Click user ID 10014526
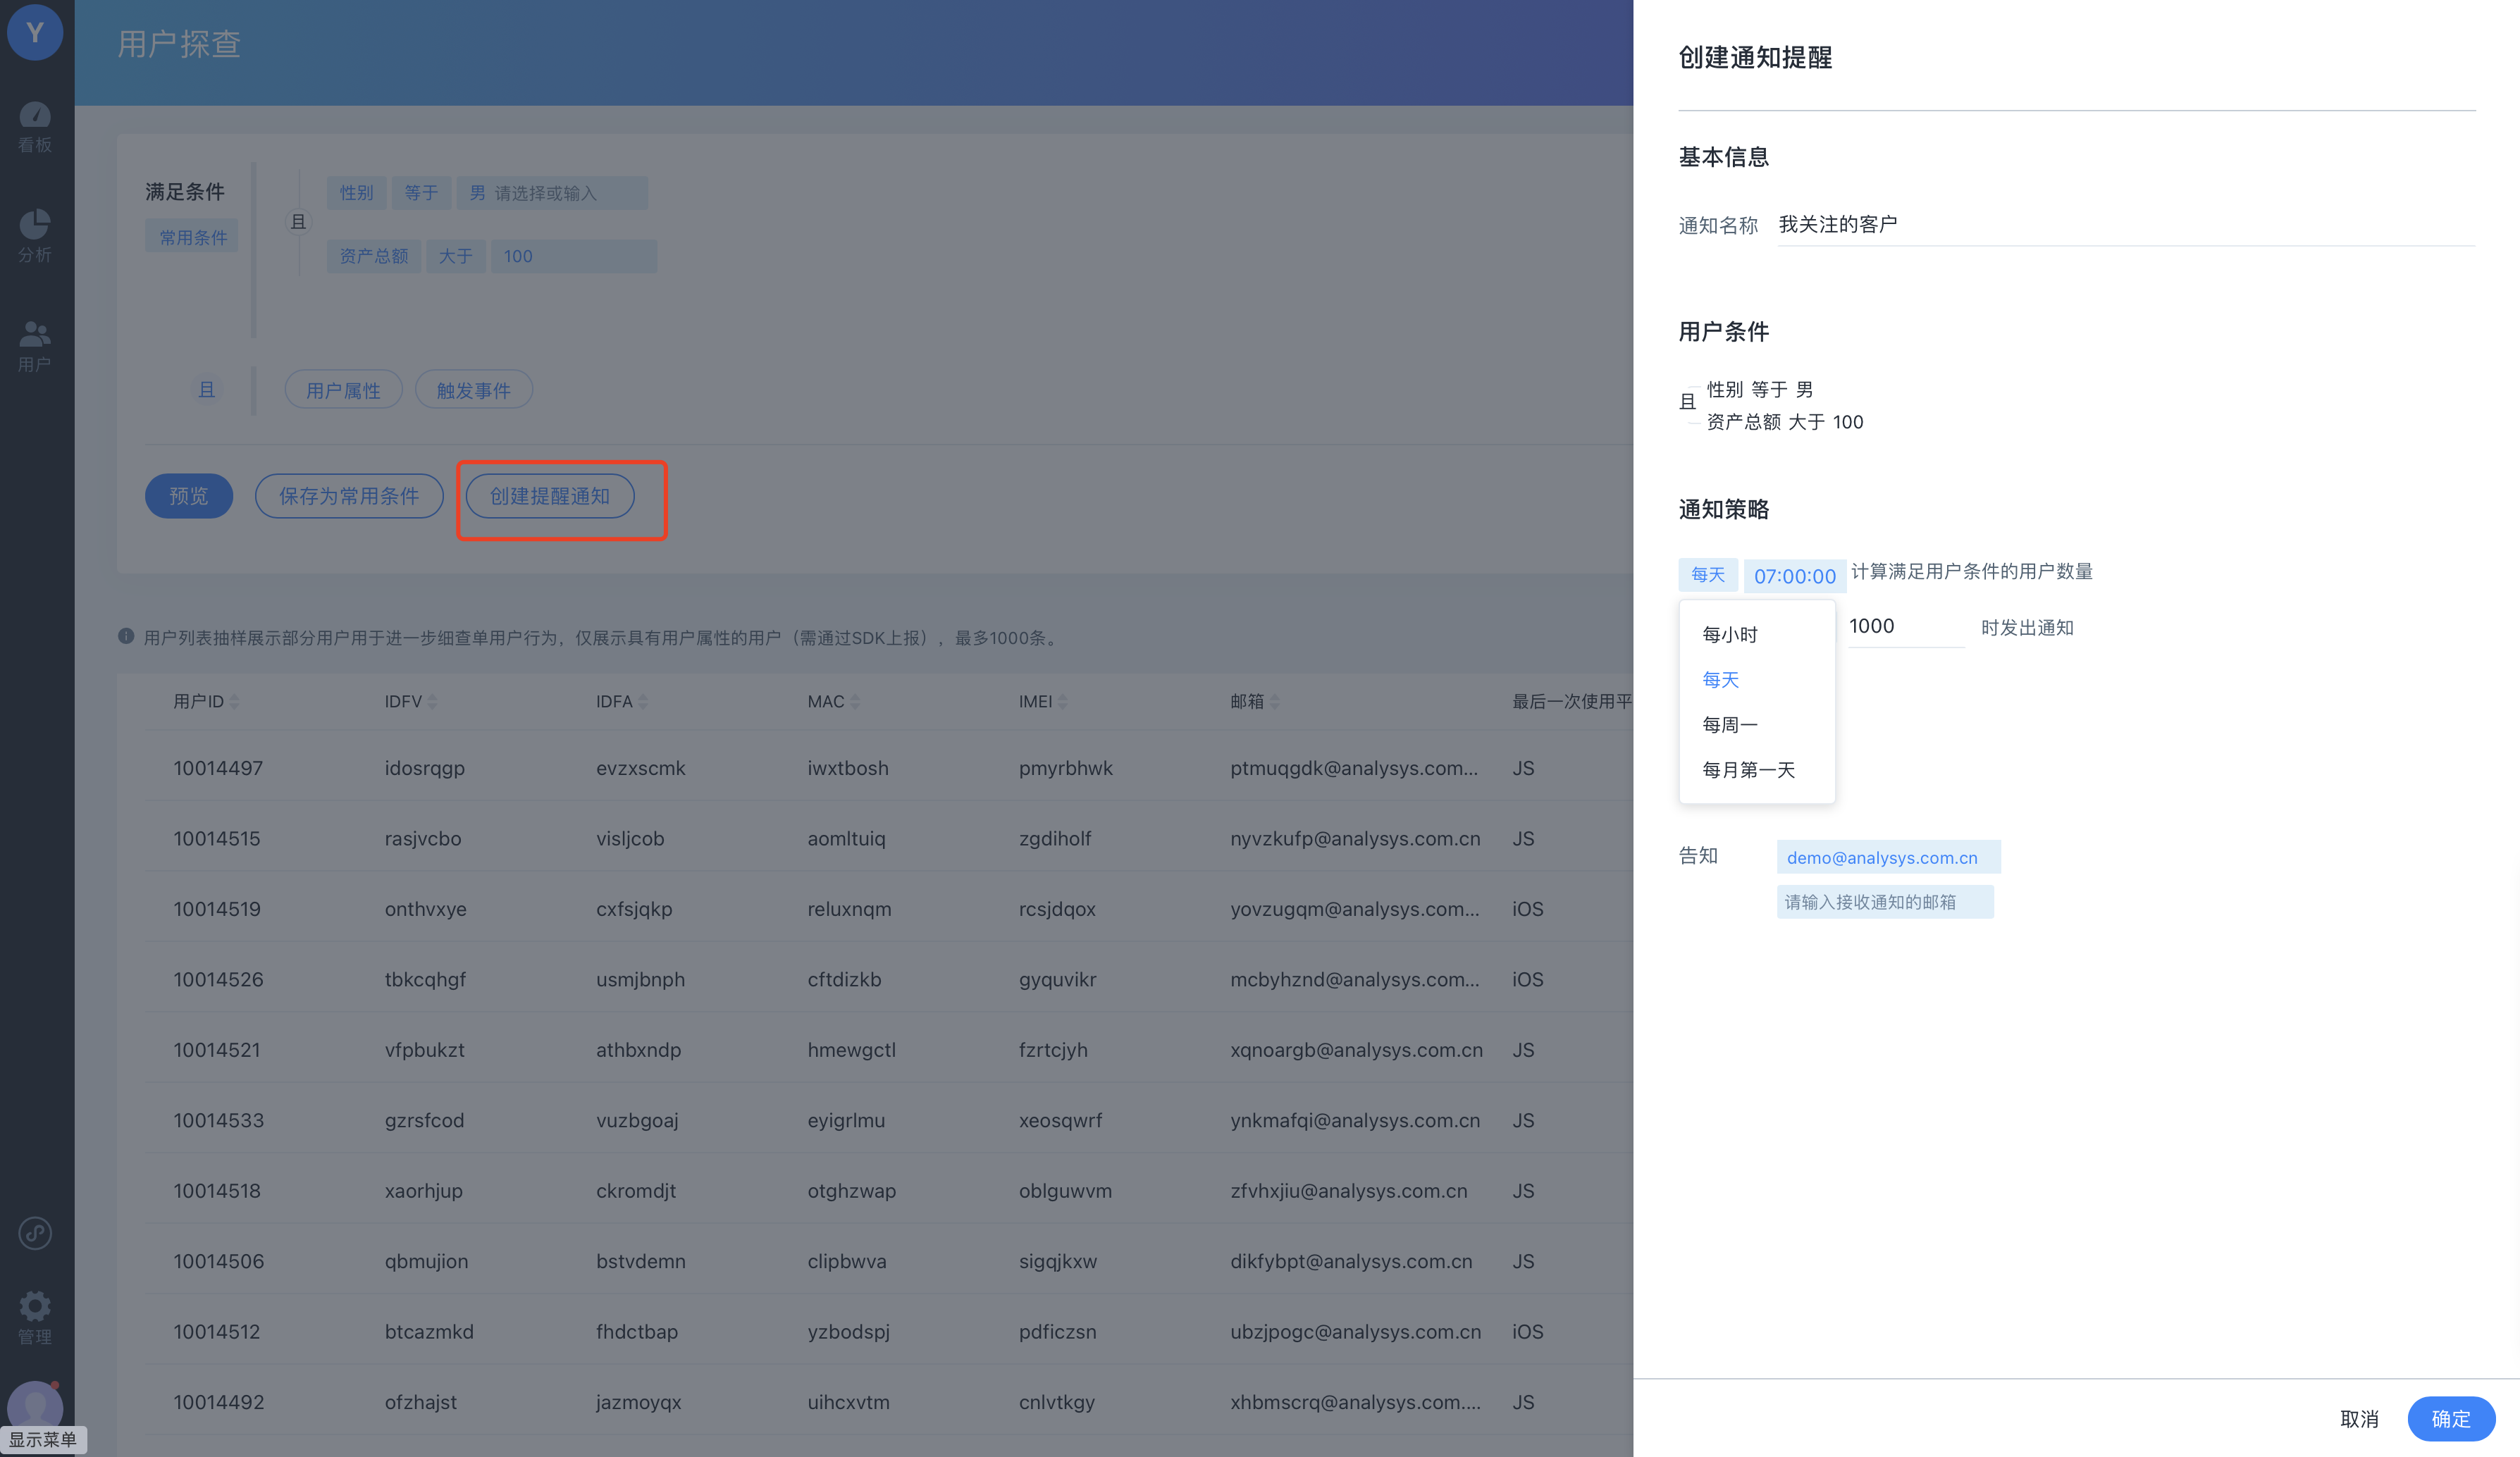The image size is (2520, 1457). 218,979
